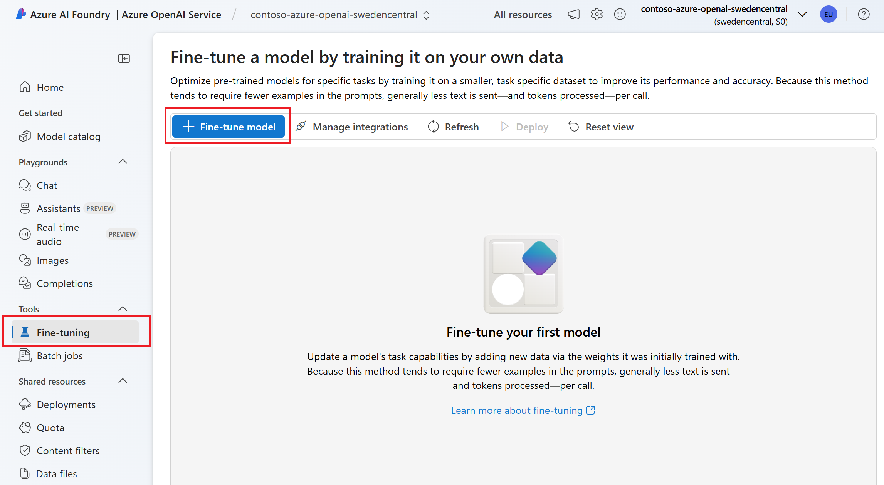884x485 pixels.
Task: Click the EU user avatar
Action: 829,15
